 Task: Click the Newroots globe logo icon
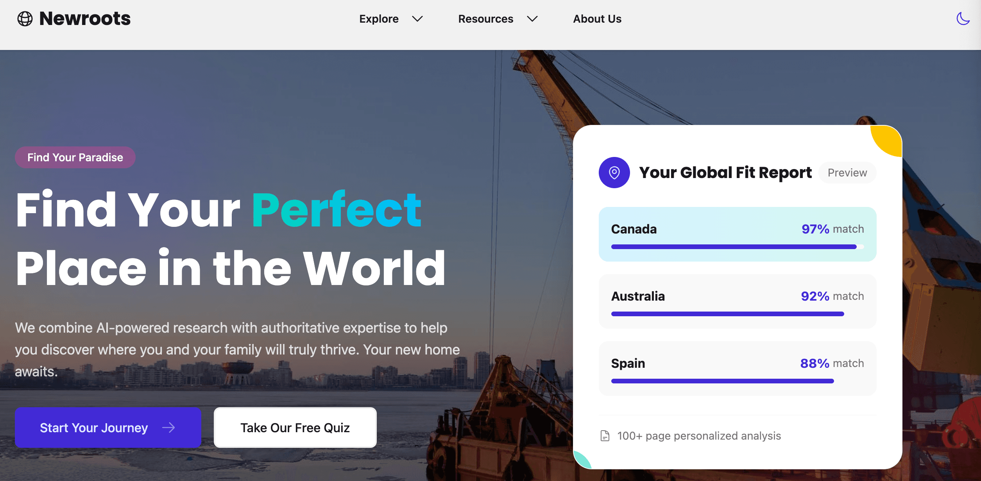point(25,19)
